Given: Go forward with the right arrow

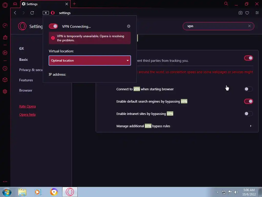Looking at the screenshot, I should [x=24, y=13].
